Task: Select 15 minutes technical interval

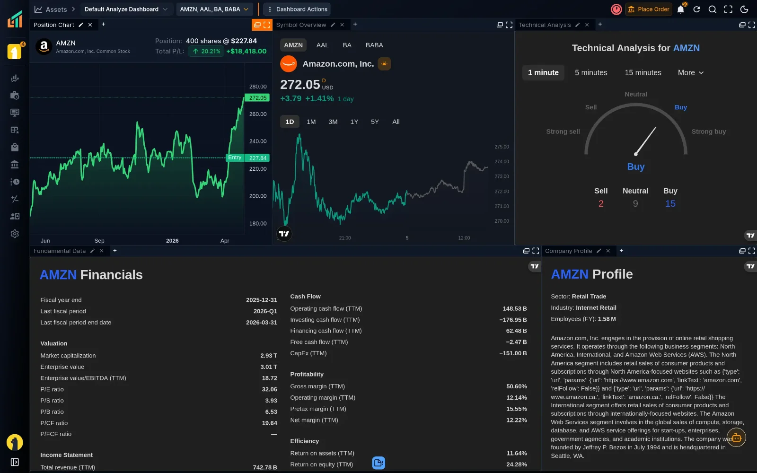Action: pos(643,72)
